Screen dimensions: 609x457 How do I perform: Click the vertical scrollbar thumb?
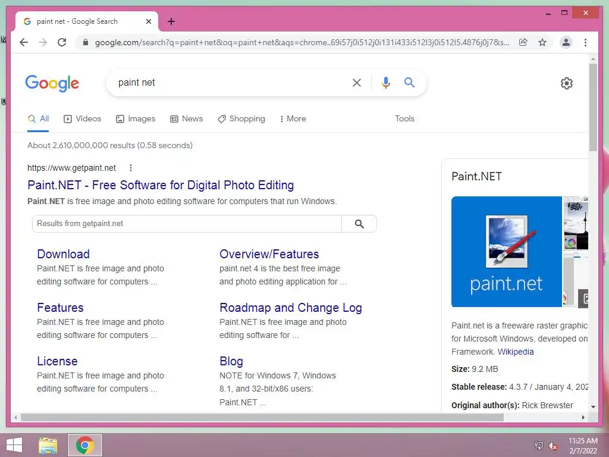(593, 107)
